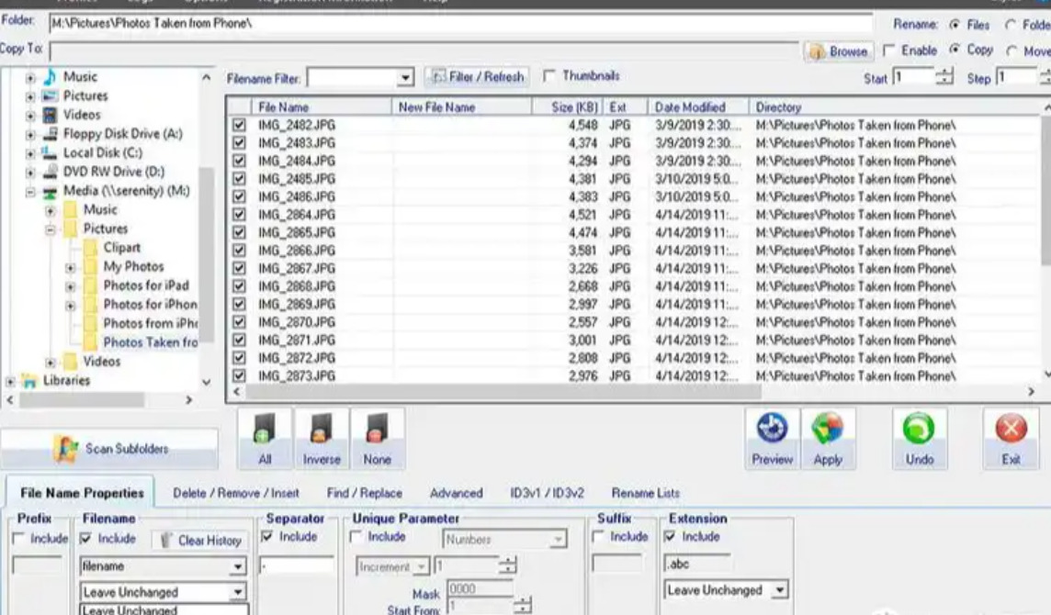
Task: Click the Scan Subfolders button
Action: tap(109, 448)
